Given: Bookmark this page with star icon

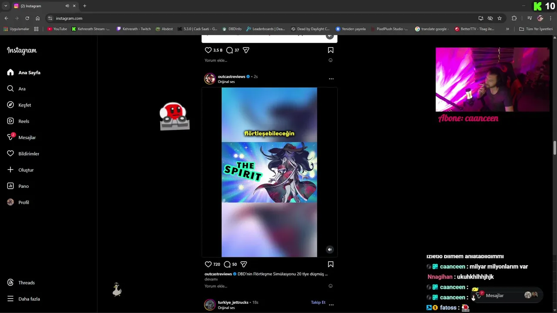Looking at the screenshot, I should coord(500,18).
